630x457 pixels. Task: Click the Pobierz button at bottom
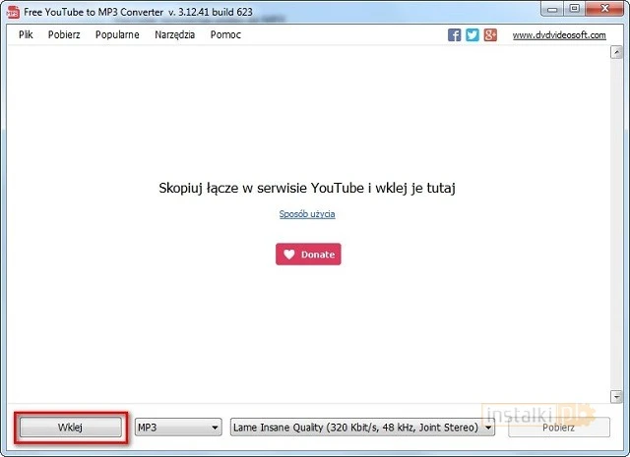click(559, 428)
